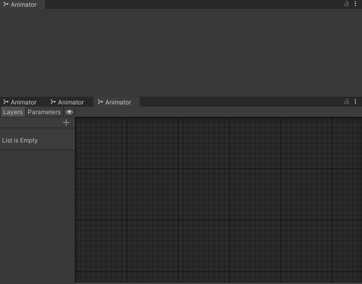This screenshot has width=362, height=284.
Task: Click the 'List is Empty' text
Action: point(20,140)
